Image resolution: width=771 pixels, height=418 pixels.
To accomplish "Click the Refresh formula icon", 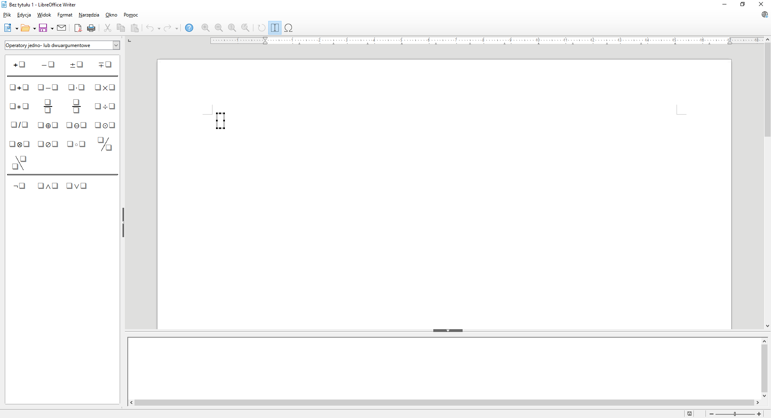I will [x=261, y=28].
